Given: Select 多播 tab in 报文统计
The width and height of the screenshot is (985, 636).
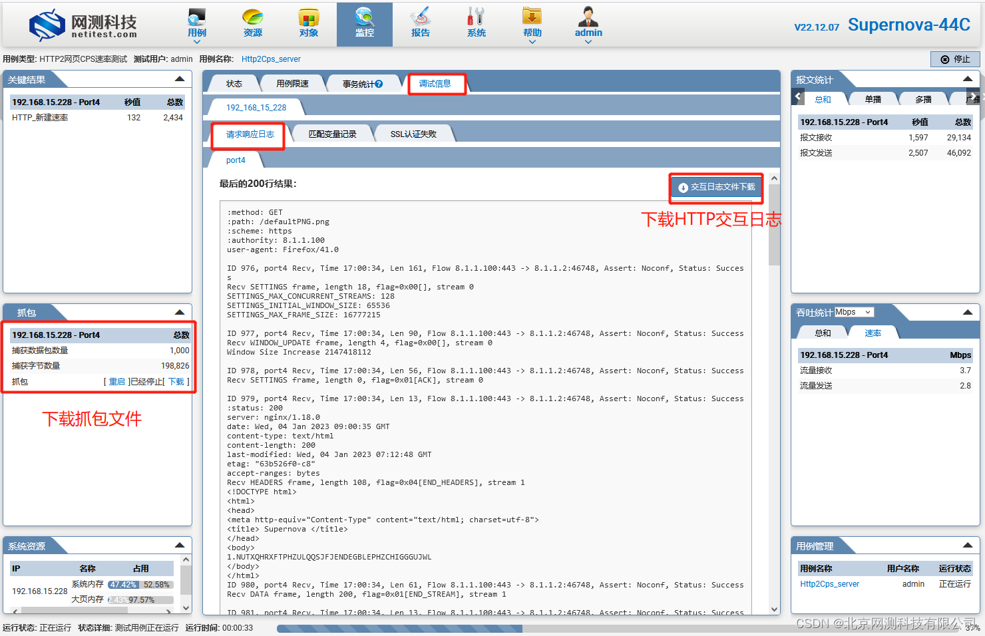Looking at the screenshot, I should pos(923,99).
